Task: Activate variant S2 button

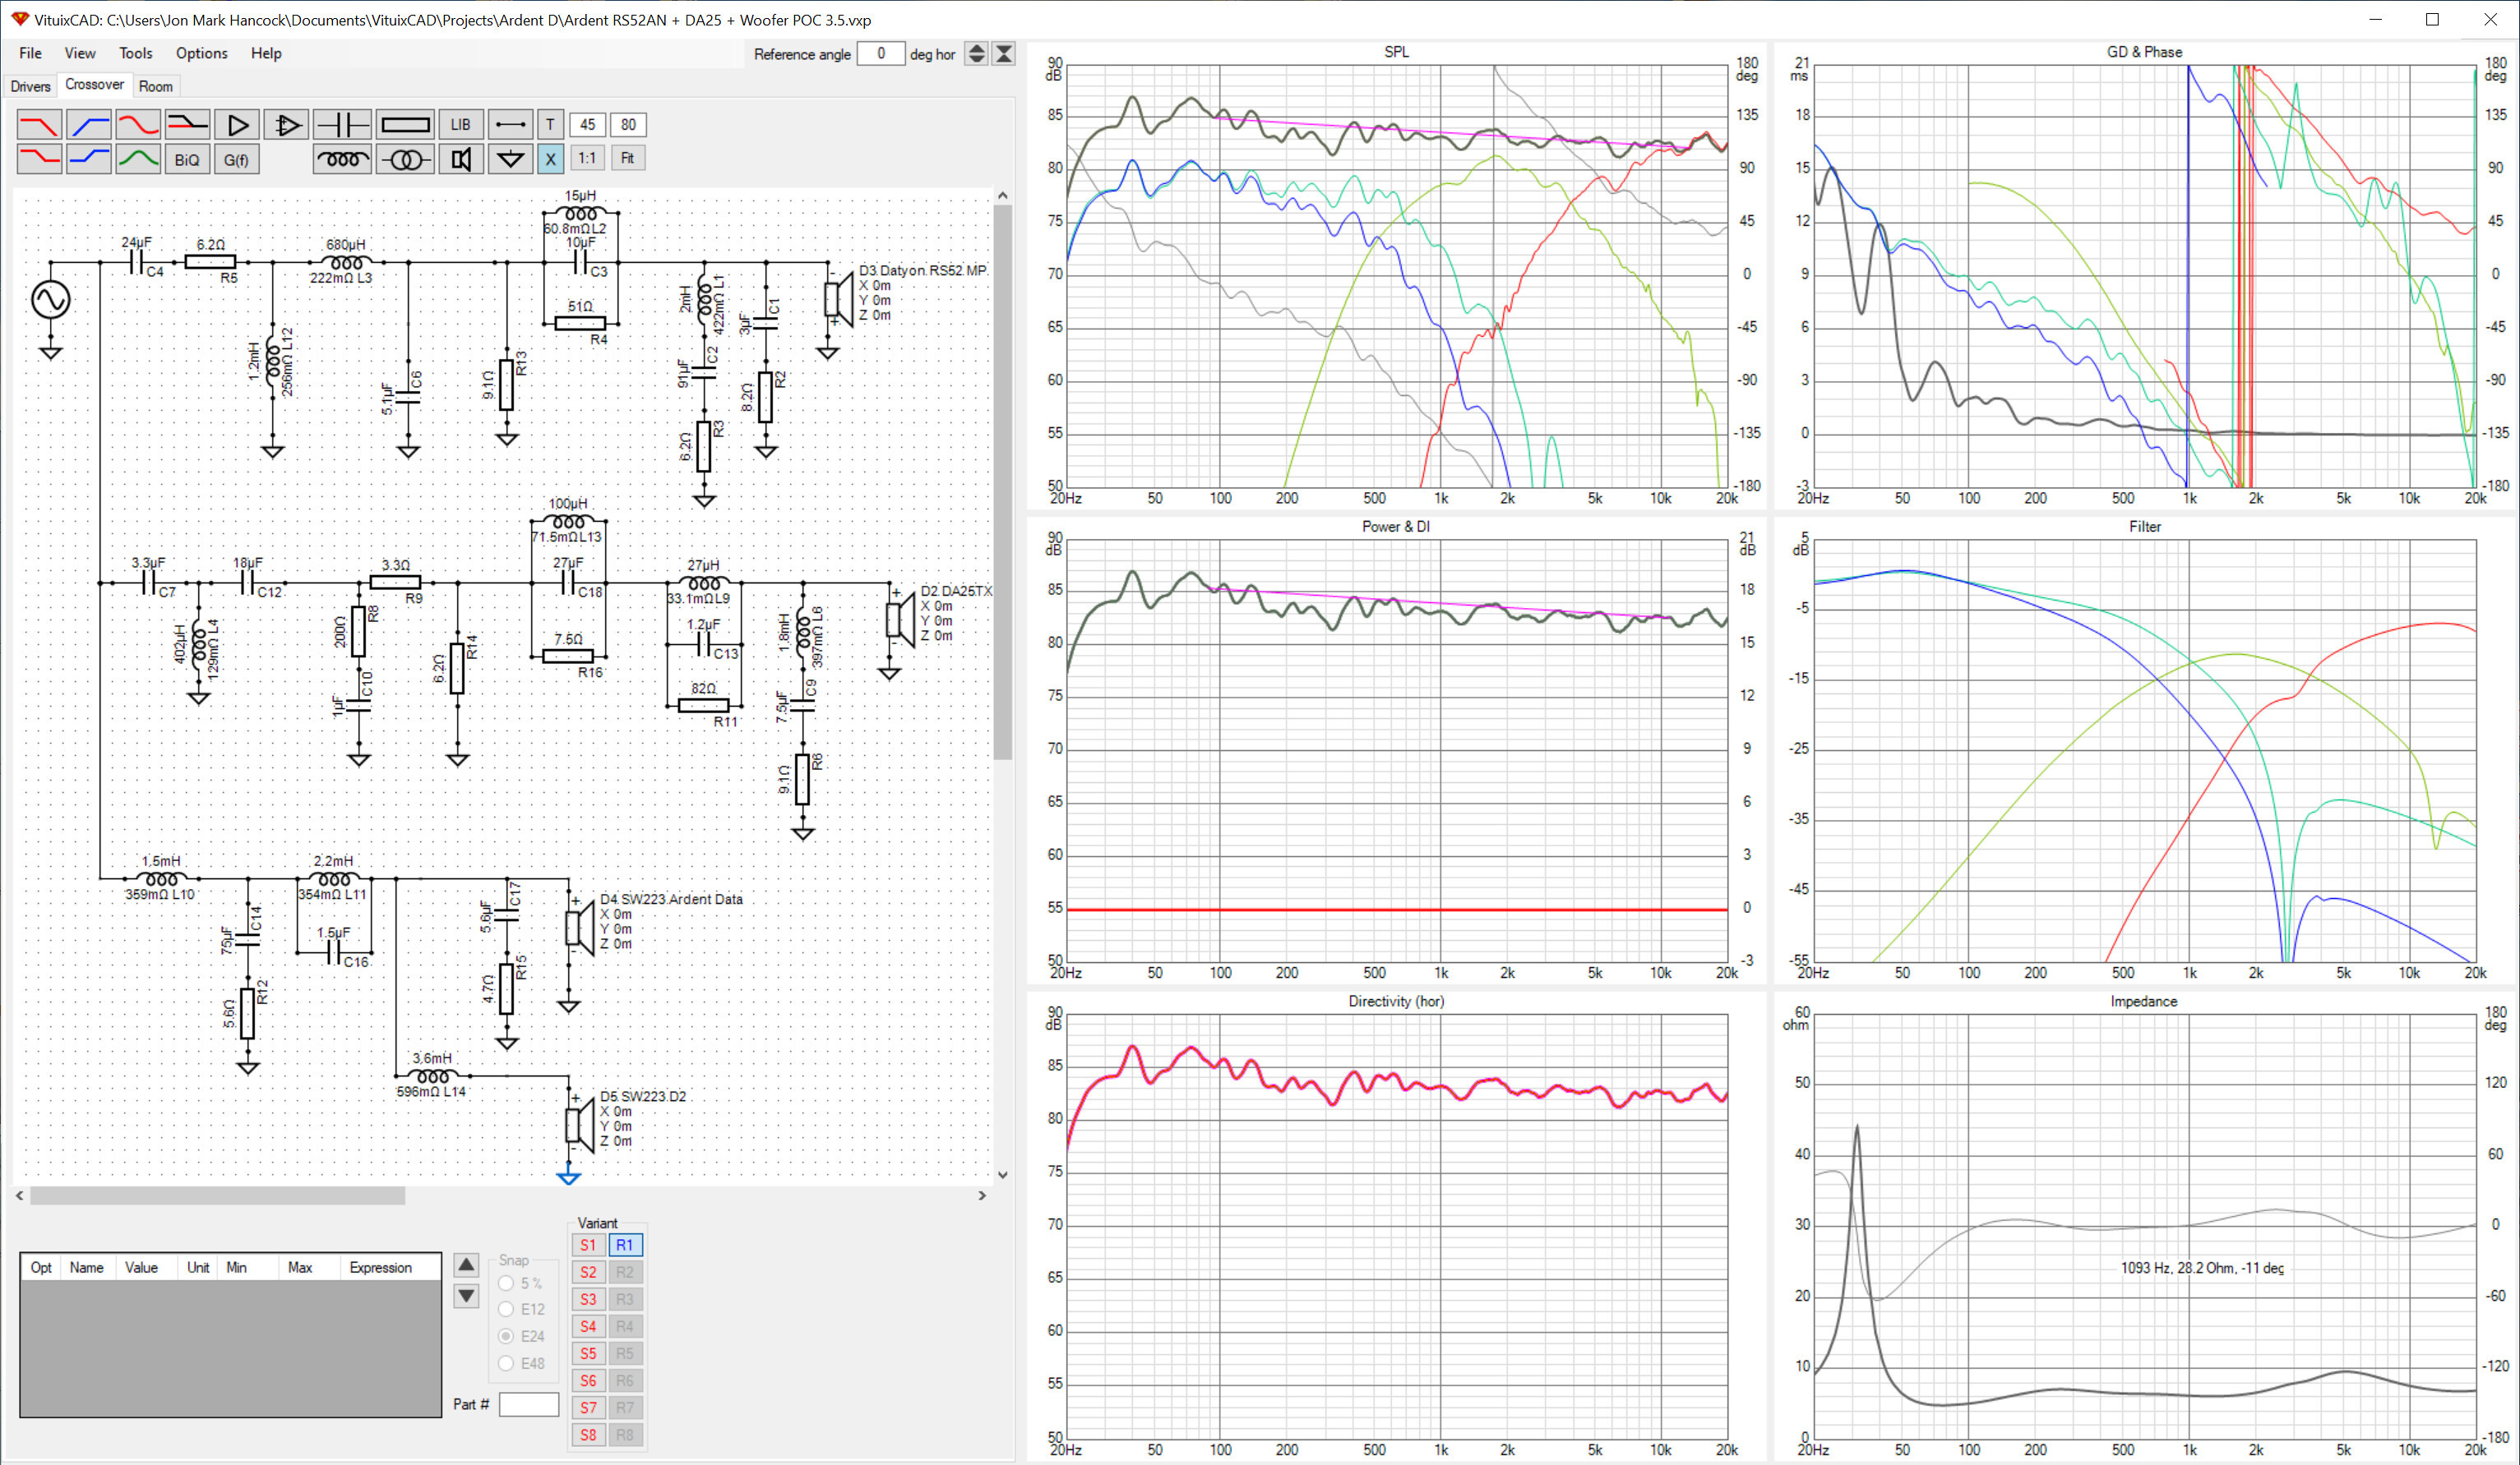Action: [588, 1272]
